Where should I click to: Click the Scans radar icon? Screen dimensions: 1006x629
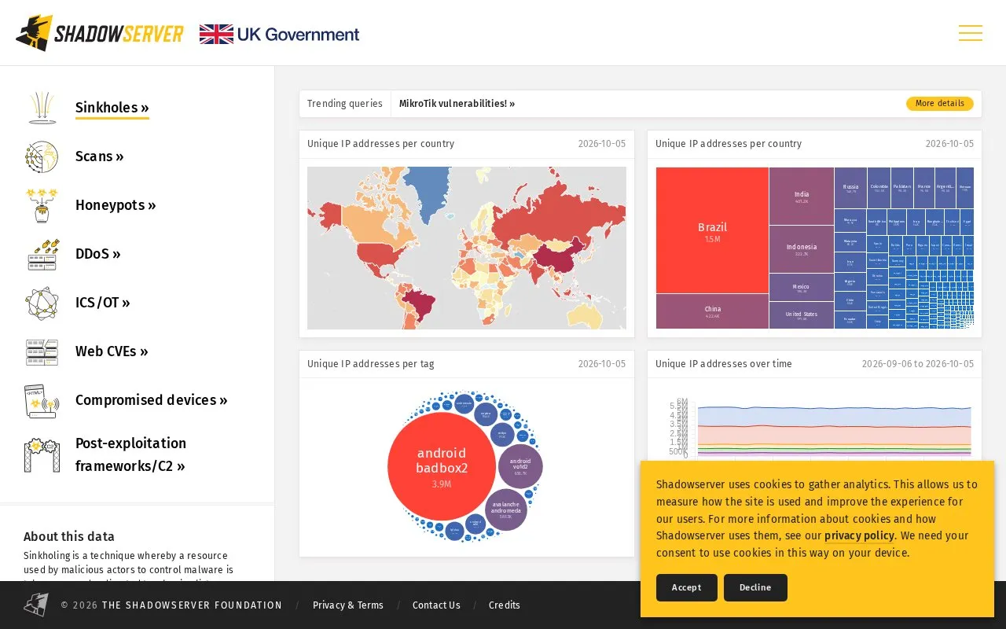click(x=42, y=156)
